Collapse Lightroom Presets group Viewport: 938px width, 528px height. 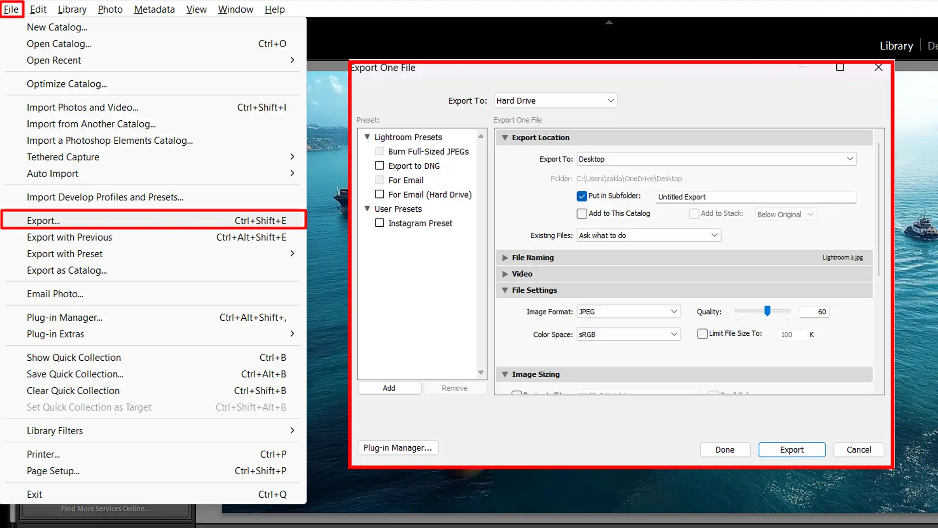(367, 137)
